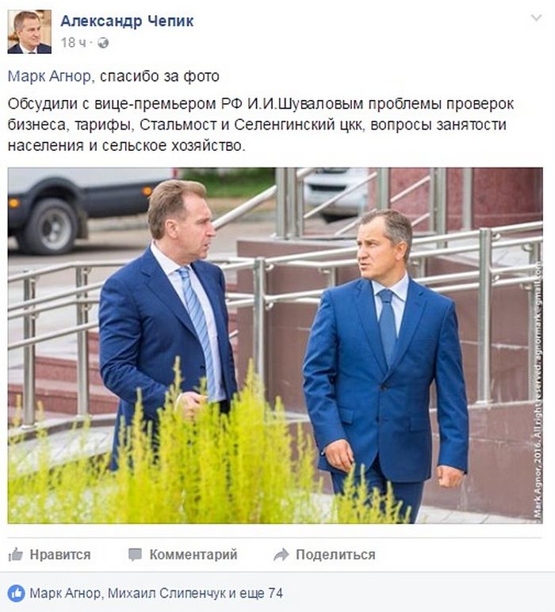Open the posted photo of two men
Viewport: 555px width, 612px height.
point(275,345)
